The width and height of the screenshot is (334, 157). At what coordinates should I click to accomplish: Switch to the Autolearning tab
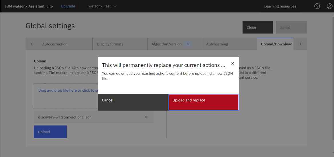tap(229, 44)
